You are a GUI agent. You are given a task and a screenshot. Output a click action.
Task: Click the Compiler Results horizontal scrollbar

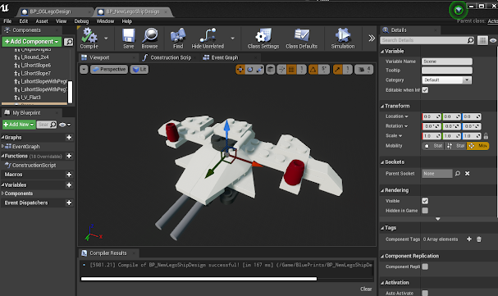[199, 279]
